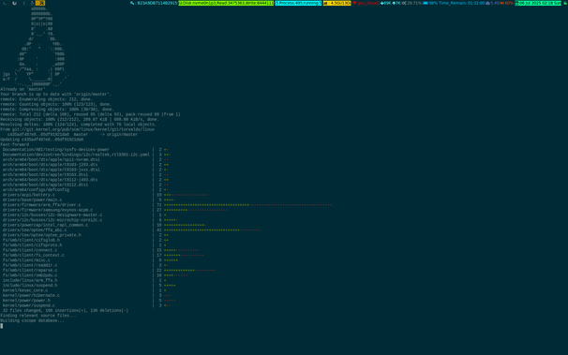568x355 pixels.
Task: Click the cyan Process running block
Action: [x=298, y=3]
